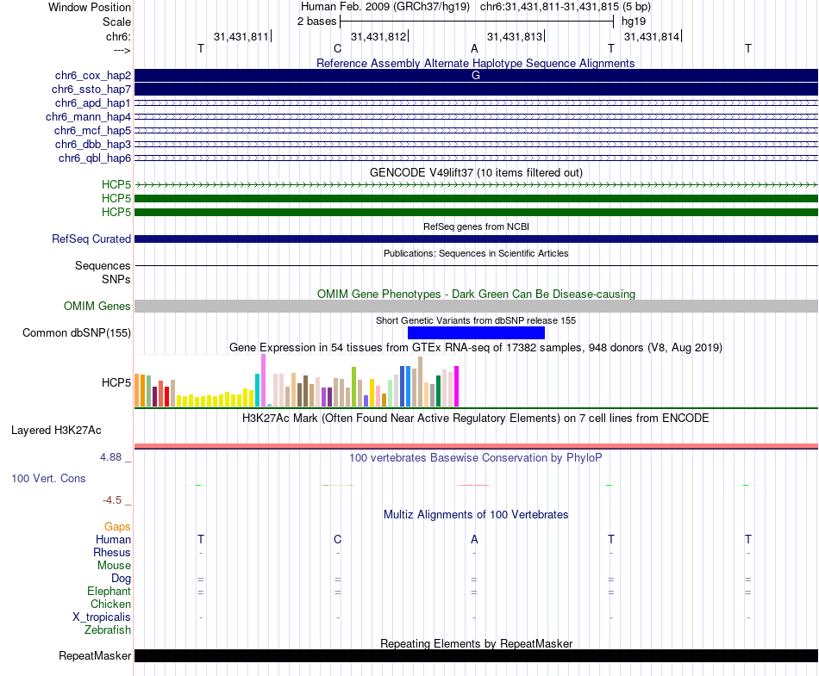Image resolution: width=819 pixels, height=676 pixels.
Task: Click the chr6: ruler label
Action: [119, 36]
